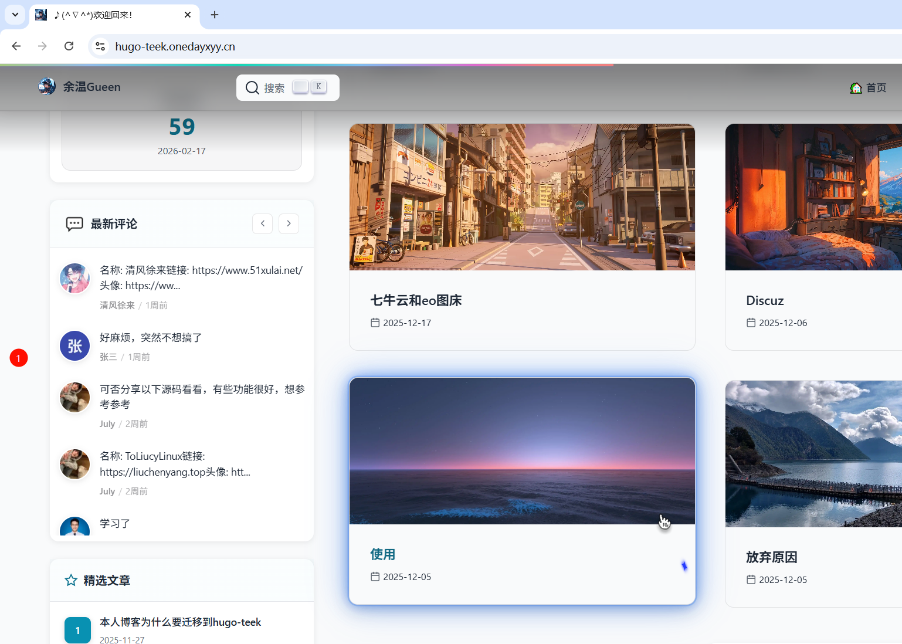Click 清风徐来's comment avatar
The width and height of the screenshot is (902, 644).
75,279
